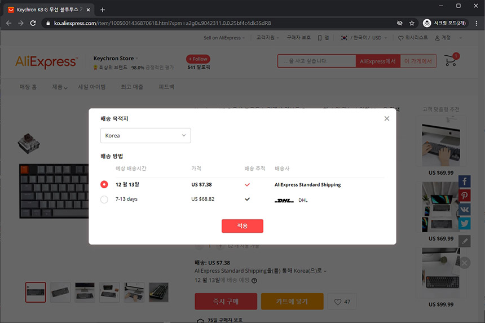
Task: Click the incognito profile button
Action: click(x=446, y=23)
